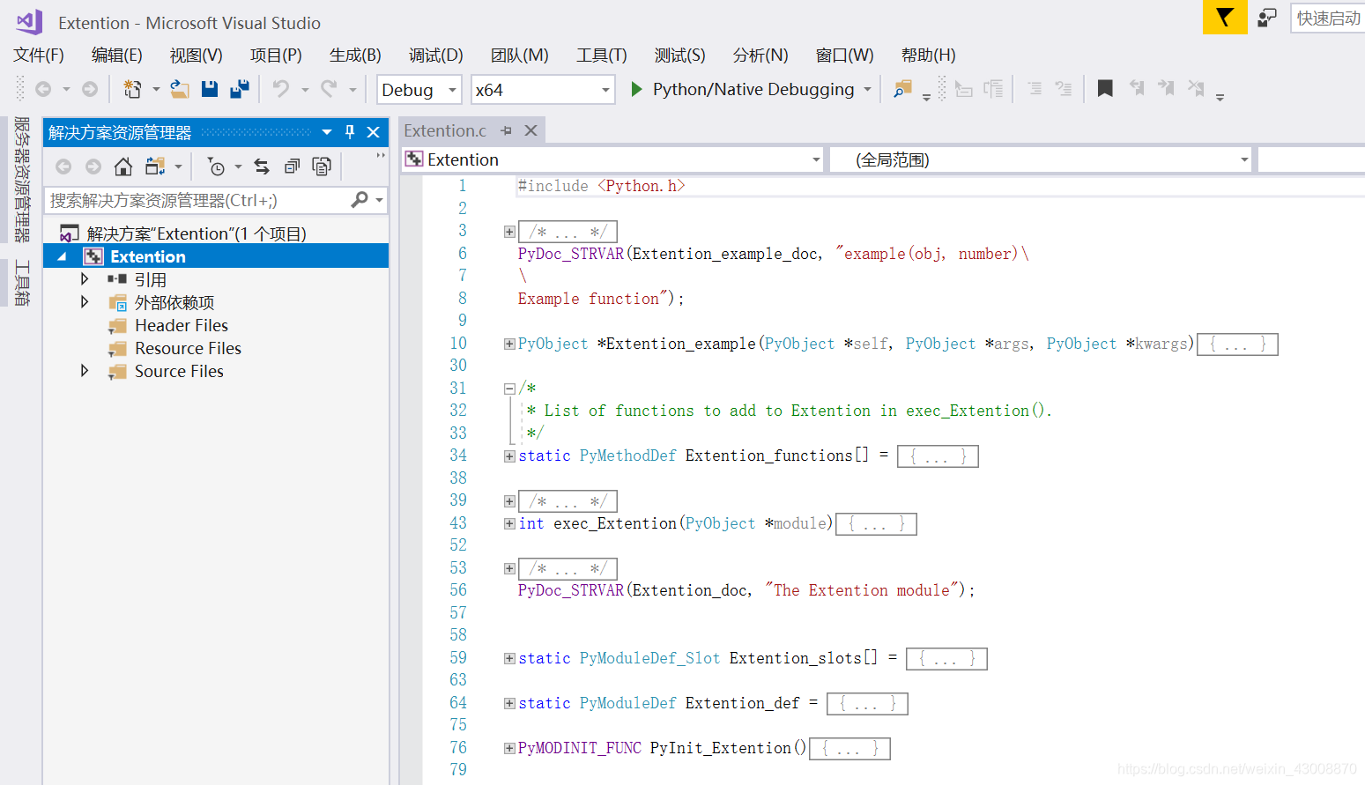Click the New Project toolbar icon

(132, 89)
